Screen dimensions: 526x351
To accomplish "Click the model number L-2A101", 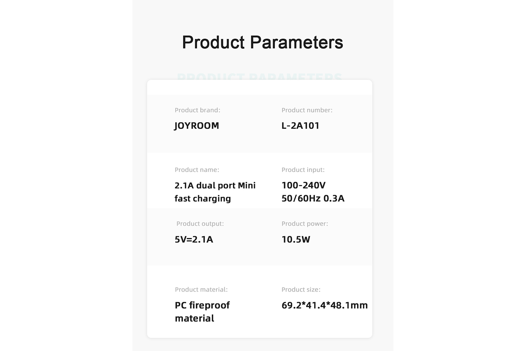I will point(301,126).
